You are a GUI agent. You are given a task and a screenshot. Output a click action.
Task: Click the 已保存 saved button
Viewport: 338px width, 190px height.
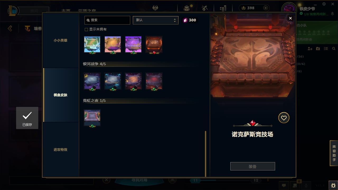[x=27, y=118]
